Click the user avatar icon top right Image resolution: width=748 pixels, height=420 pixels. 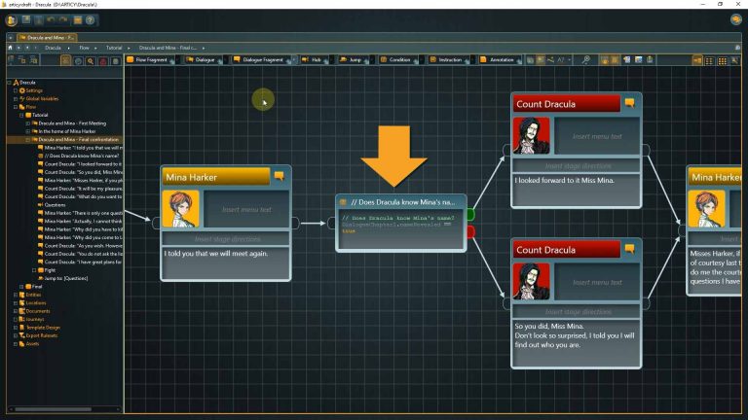[736, 19]
